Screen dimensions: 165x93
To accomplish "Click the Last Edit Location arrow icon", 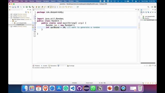I will [66, 7].
